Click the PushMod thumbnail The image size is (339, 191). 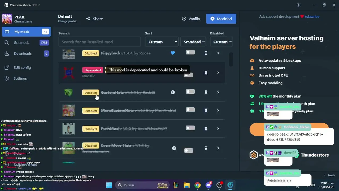[68, 129]
